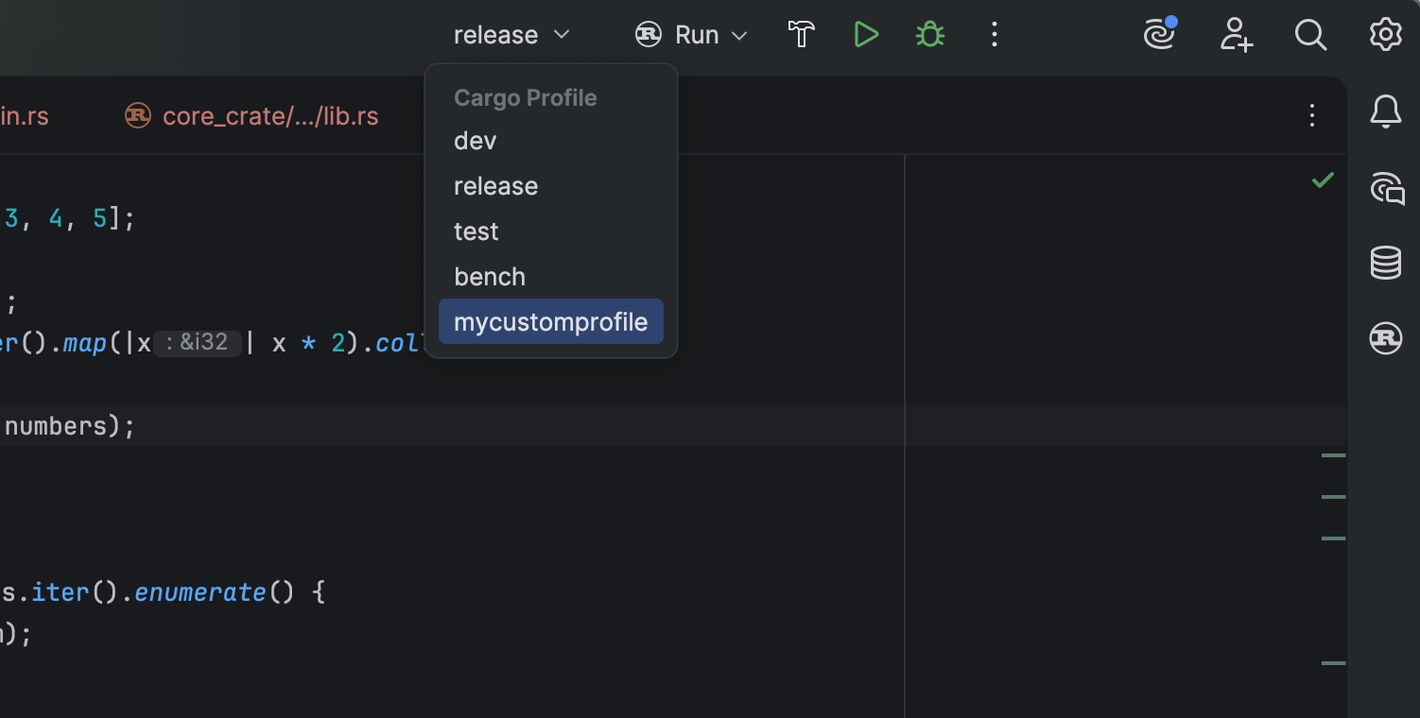Screen dimensions: 1420x718
Task: Open AI chat tool window icon
Action: click(x=1385, y=188)
